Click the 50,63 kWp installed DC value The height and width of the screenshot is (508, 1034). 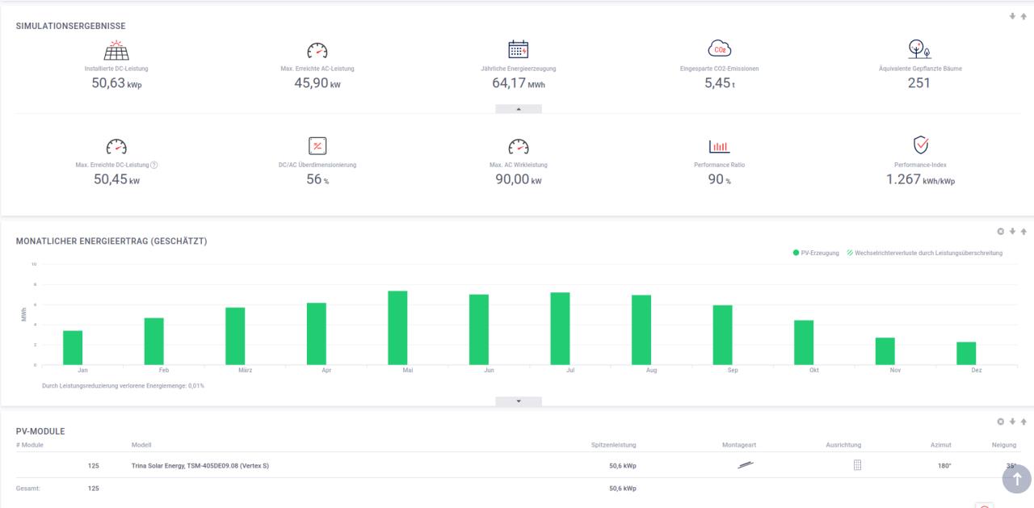click(116, 82)
